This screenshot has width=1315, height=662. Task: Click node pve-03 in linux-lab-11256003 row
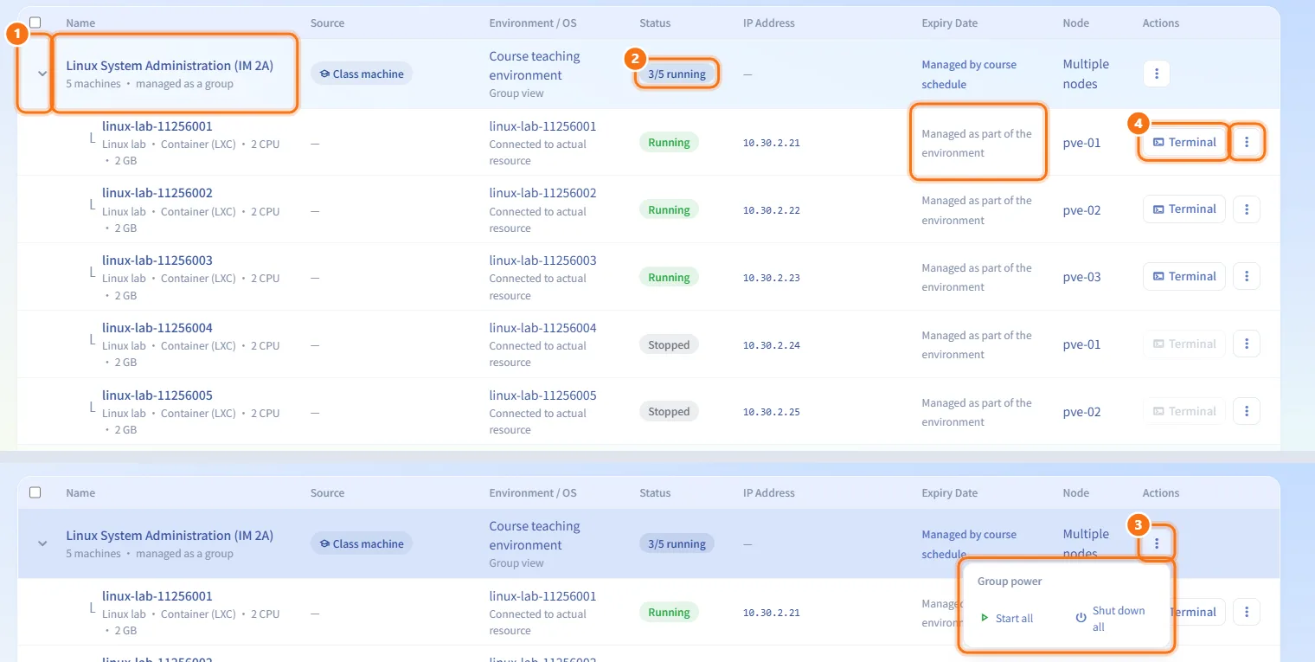[x=1082, y=277]
